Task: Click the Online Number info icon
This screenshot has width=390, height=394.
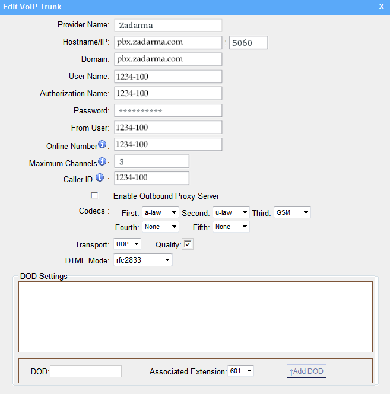Action: pyautogui.click(x=102, y=145)
